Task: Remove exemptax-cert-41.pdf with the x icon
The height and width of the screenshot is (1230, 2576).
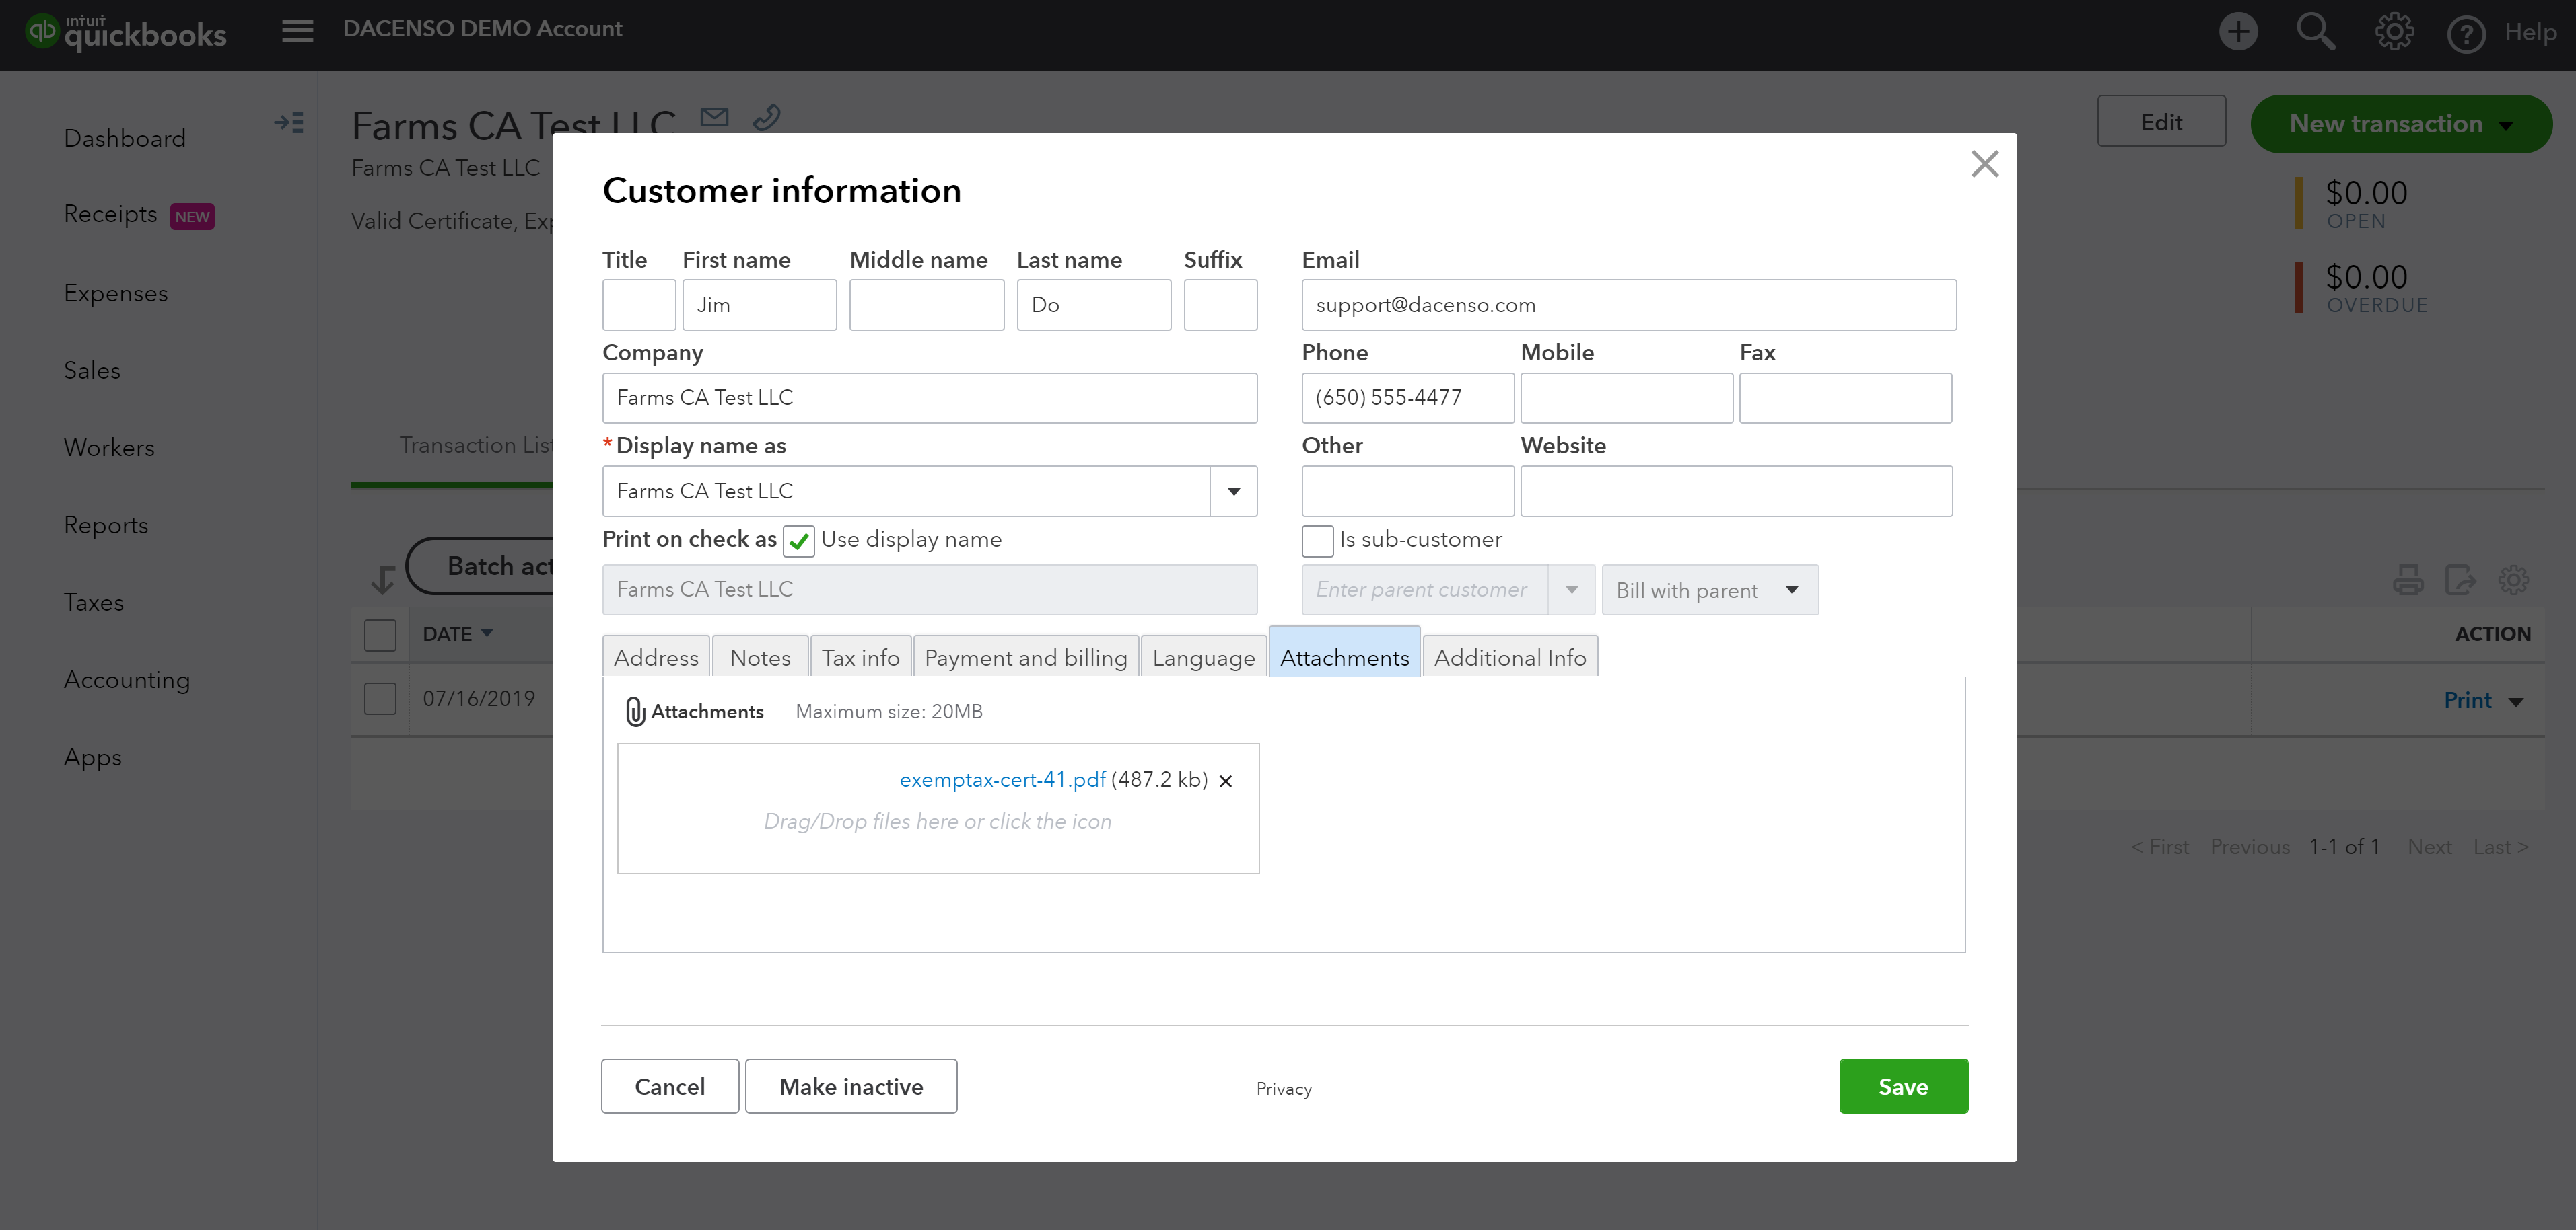Action: [x=1226, y=781]
